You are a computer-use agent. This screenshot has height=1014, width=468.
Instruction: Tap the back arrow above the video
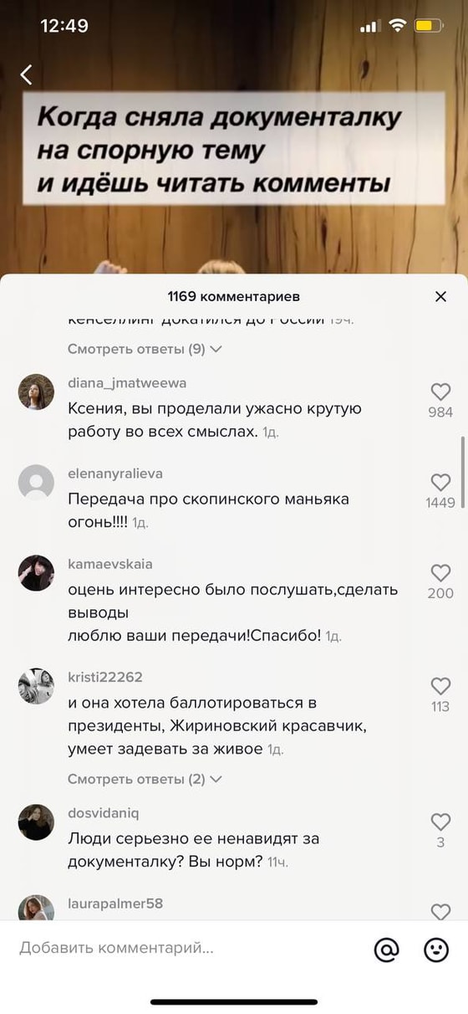click(x=27, y=75)
